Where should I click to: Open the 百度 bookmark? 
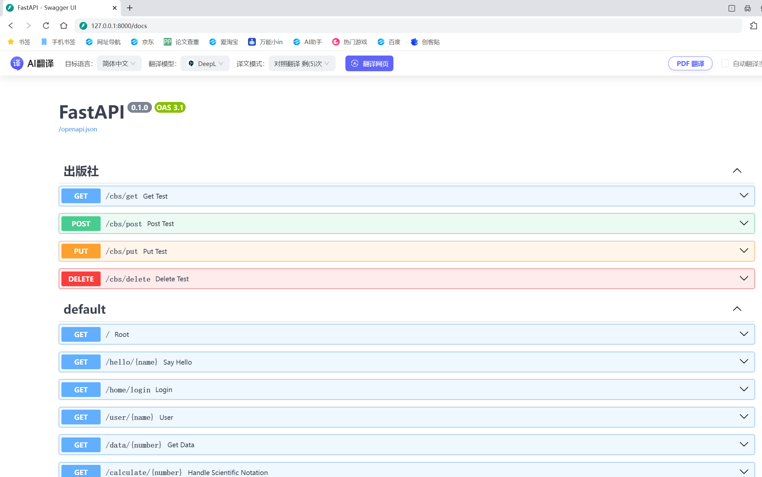pyautogui.click(x=389, y=42)
